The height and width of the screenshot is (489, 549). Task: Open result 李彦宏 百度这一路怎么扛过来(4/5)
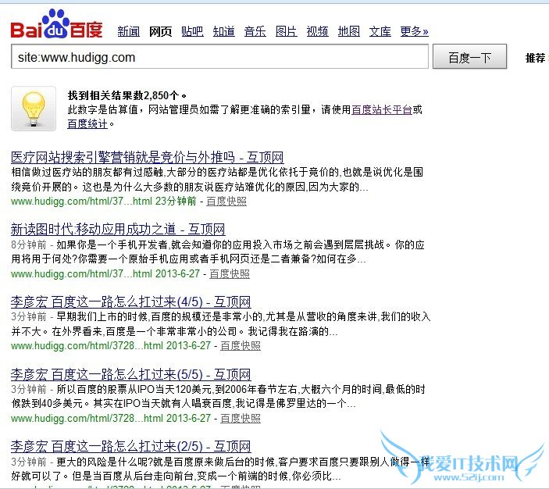point(131,302)
